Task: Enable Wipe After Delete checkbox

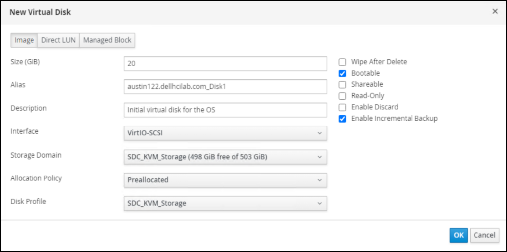Action: pyautogui.click(x=342, y=62)
